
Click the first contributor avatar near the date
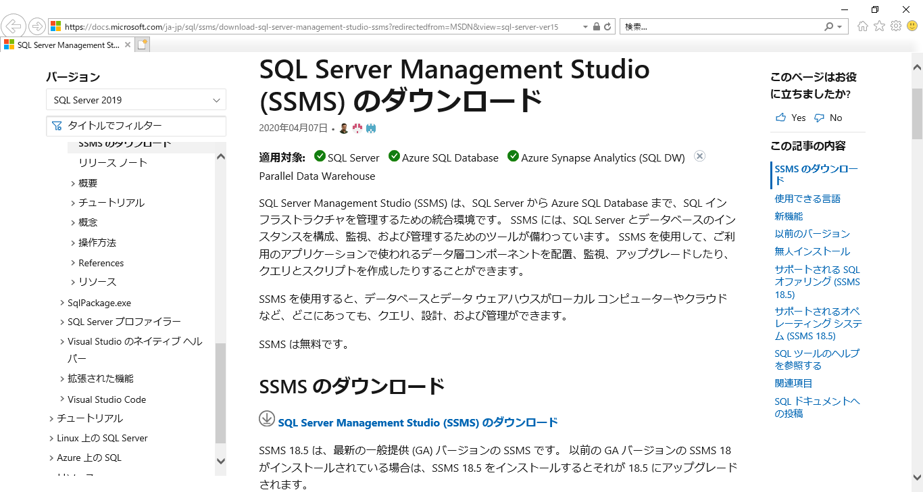click(344, 128)
